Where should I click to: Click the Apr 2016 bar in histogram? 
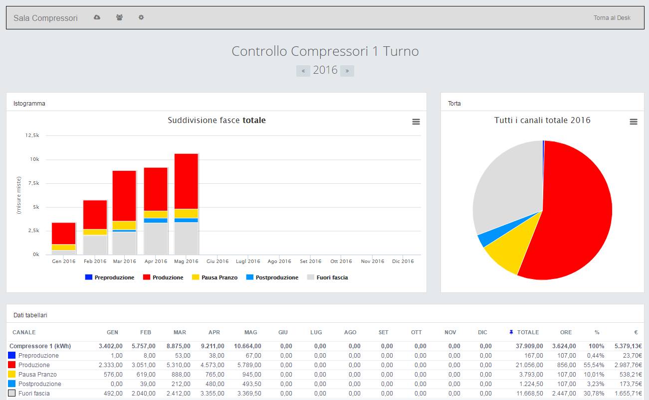(x=156, y=211)
